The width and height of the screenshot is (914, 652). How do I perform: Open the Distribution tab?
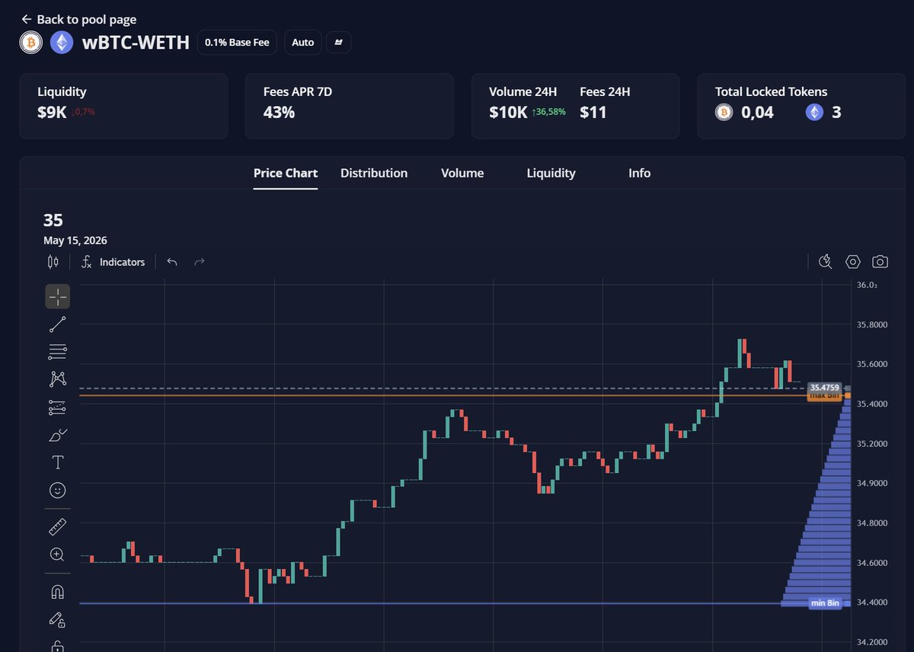tap(374, 173)
